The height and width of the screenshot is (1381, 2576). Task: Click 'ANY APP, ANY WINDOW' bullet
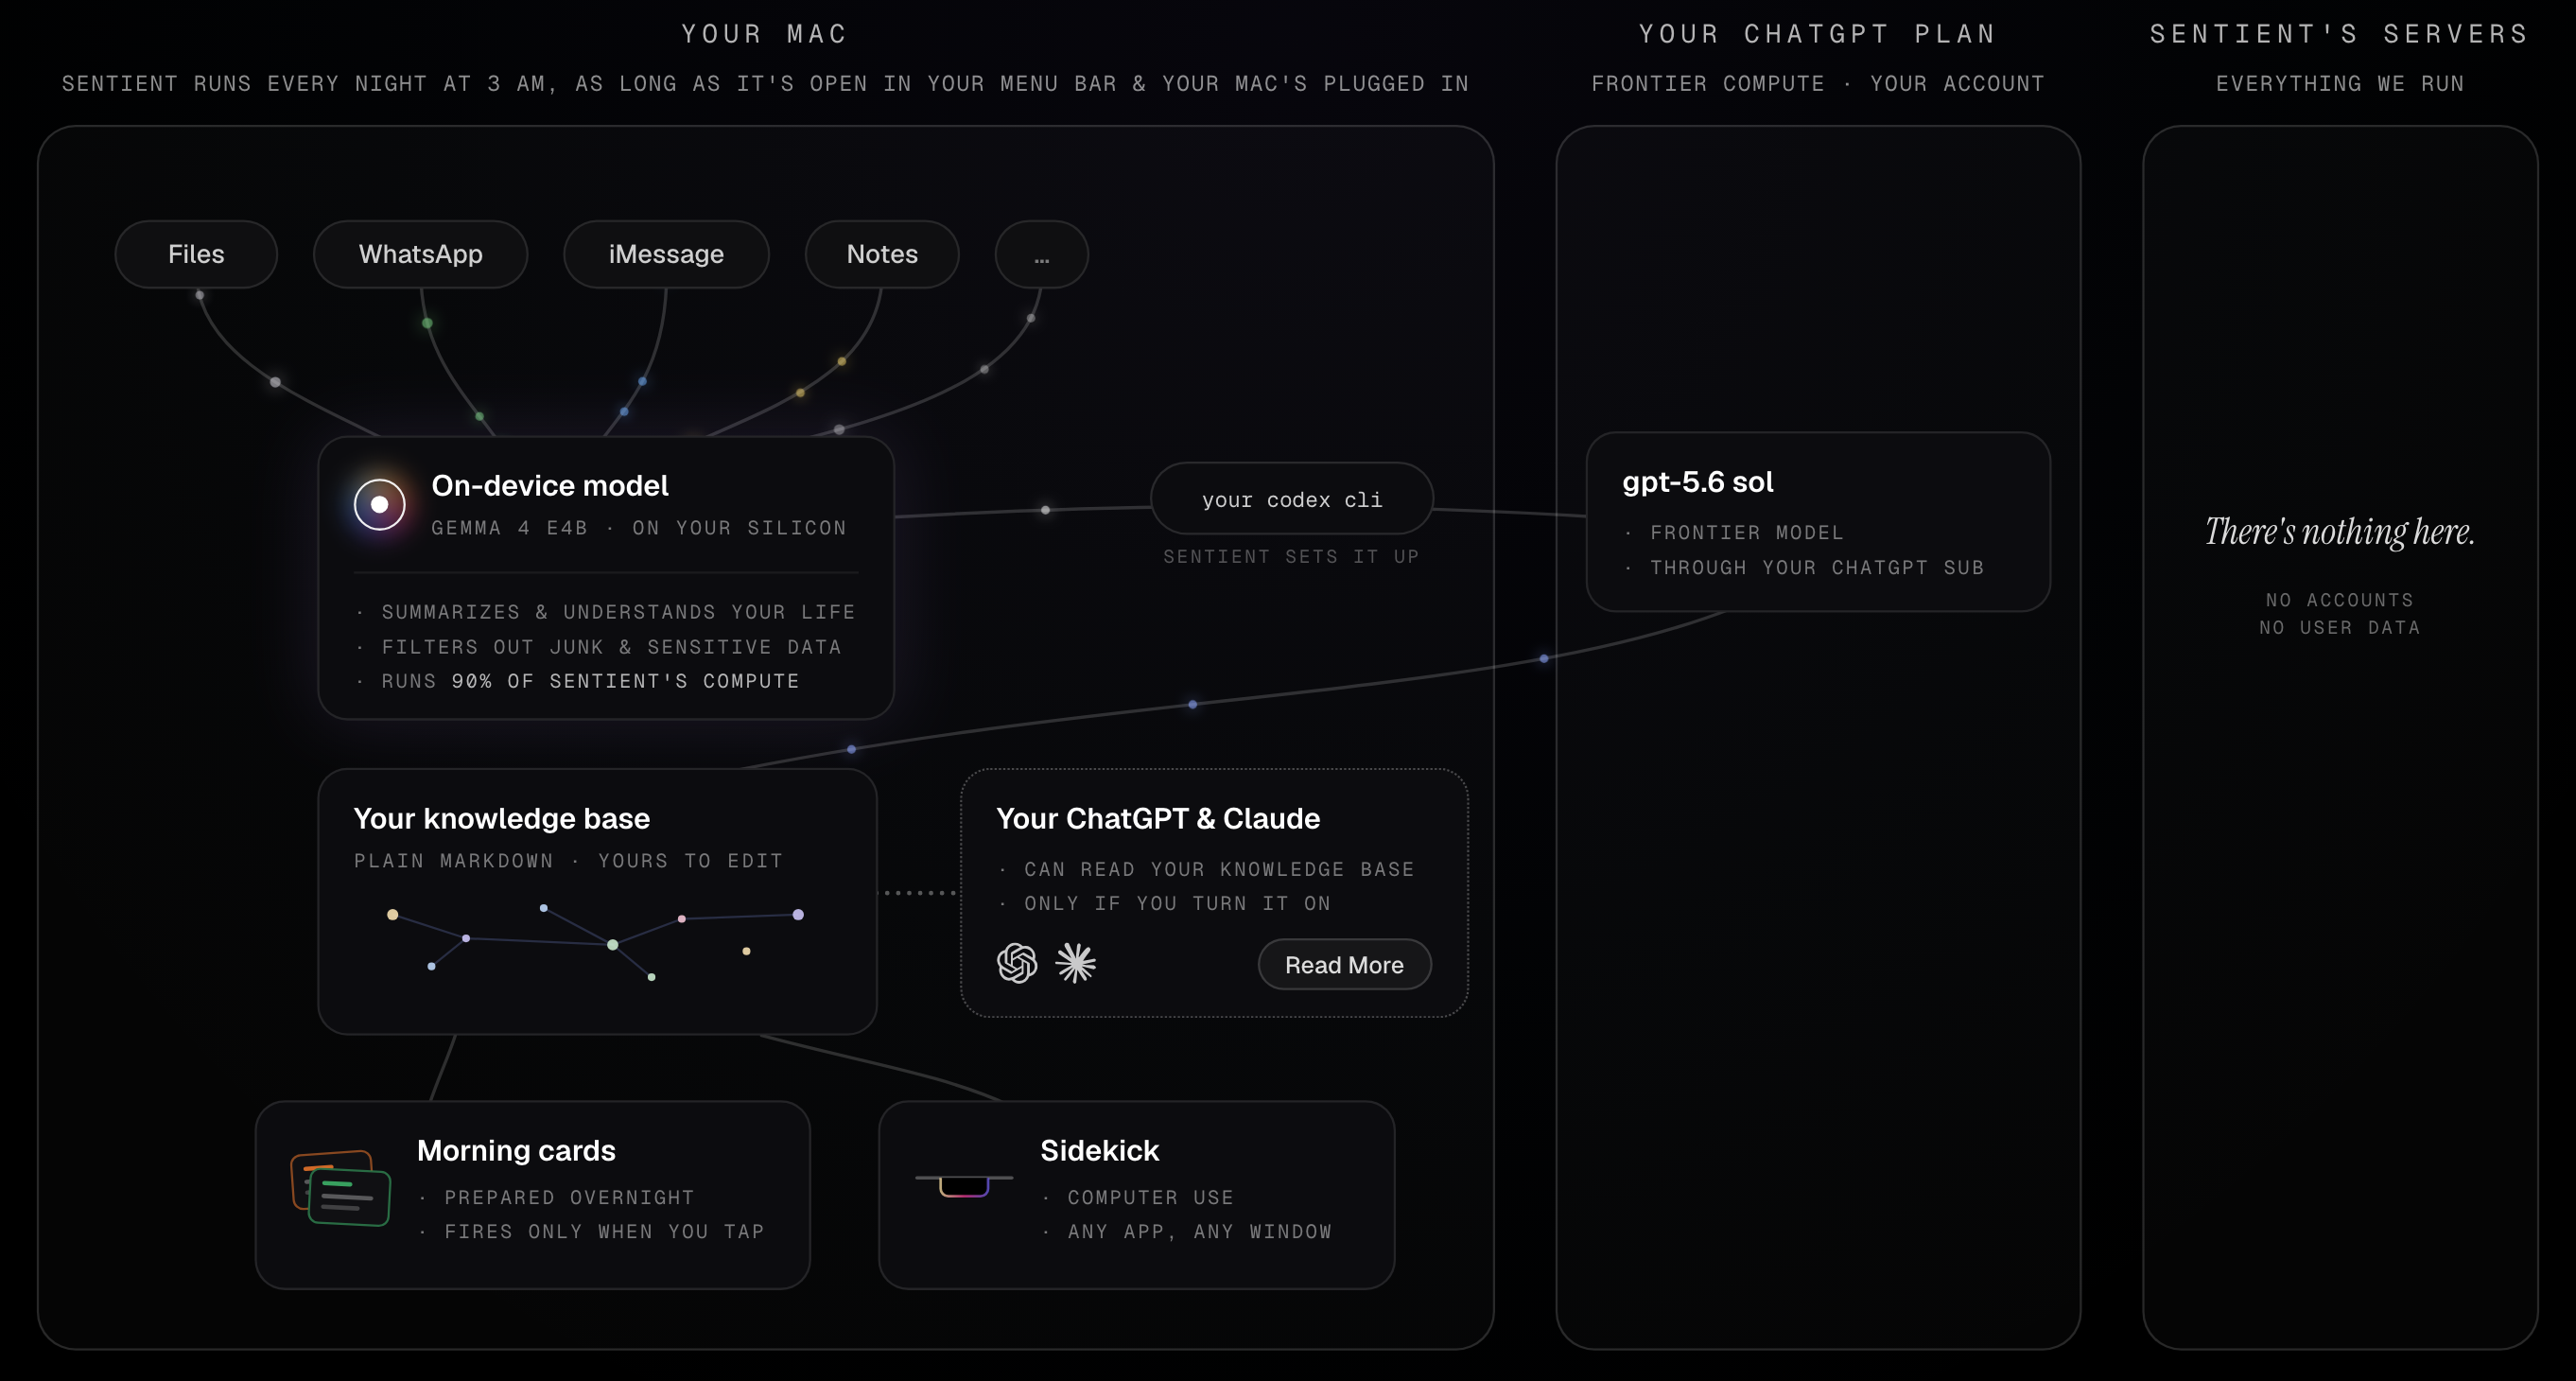[1199, 1231]
